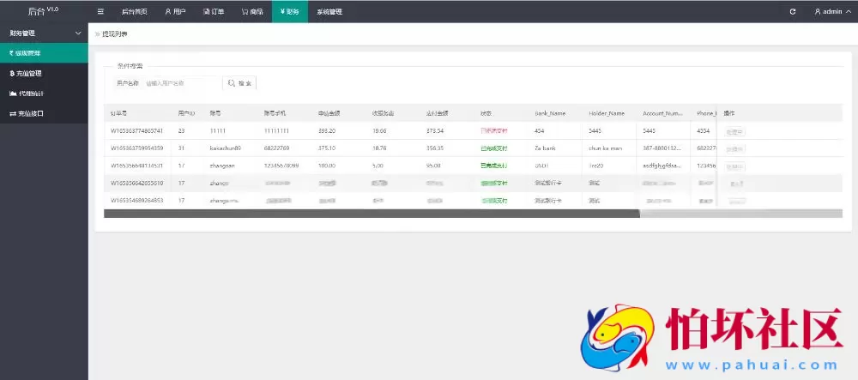Click the 后台 V1.0 logo
The image size is (858, 380).
[43, 11]
